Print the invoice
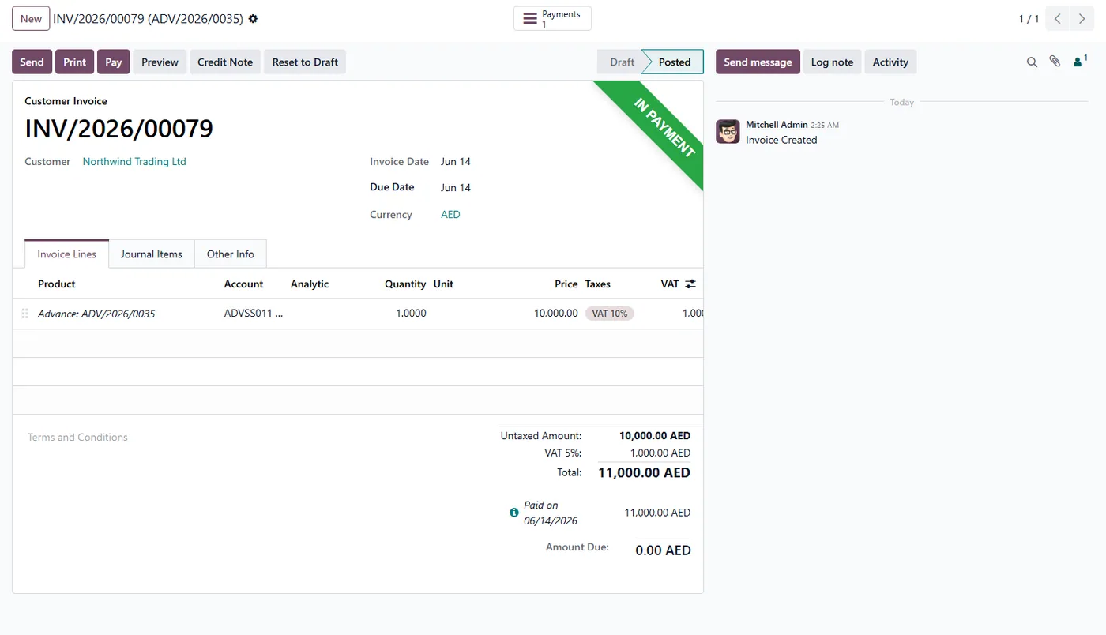Image resolution: width=1106 pixels, height=635 pixels. (75, 62)
